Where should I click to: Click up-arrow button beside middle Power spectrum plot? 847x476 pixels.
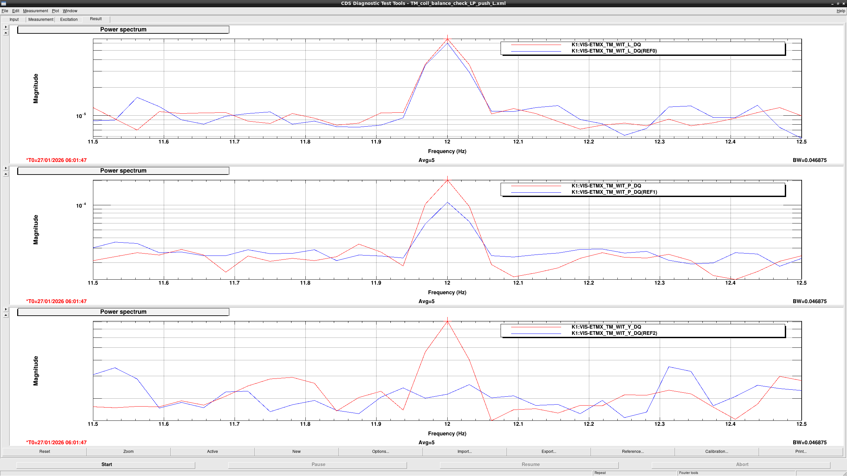[x=6, y=174]
